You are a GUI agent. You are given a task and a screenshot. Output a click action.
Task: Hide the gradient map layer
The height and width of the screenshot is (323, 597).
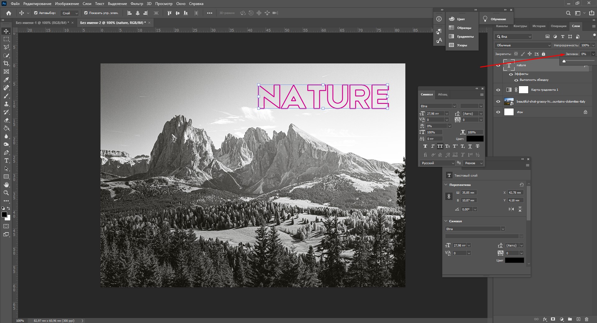498,90
